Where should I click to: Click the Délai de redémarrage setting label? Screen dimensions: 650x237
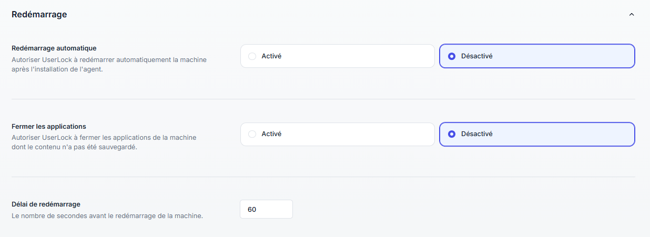[46, 204]
